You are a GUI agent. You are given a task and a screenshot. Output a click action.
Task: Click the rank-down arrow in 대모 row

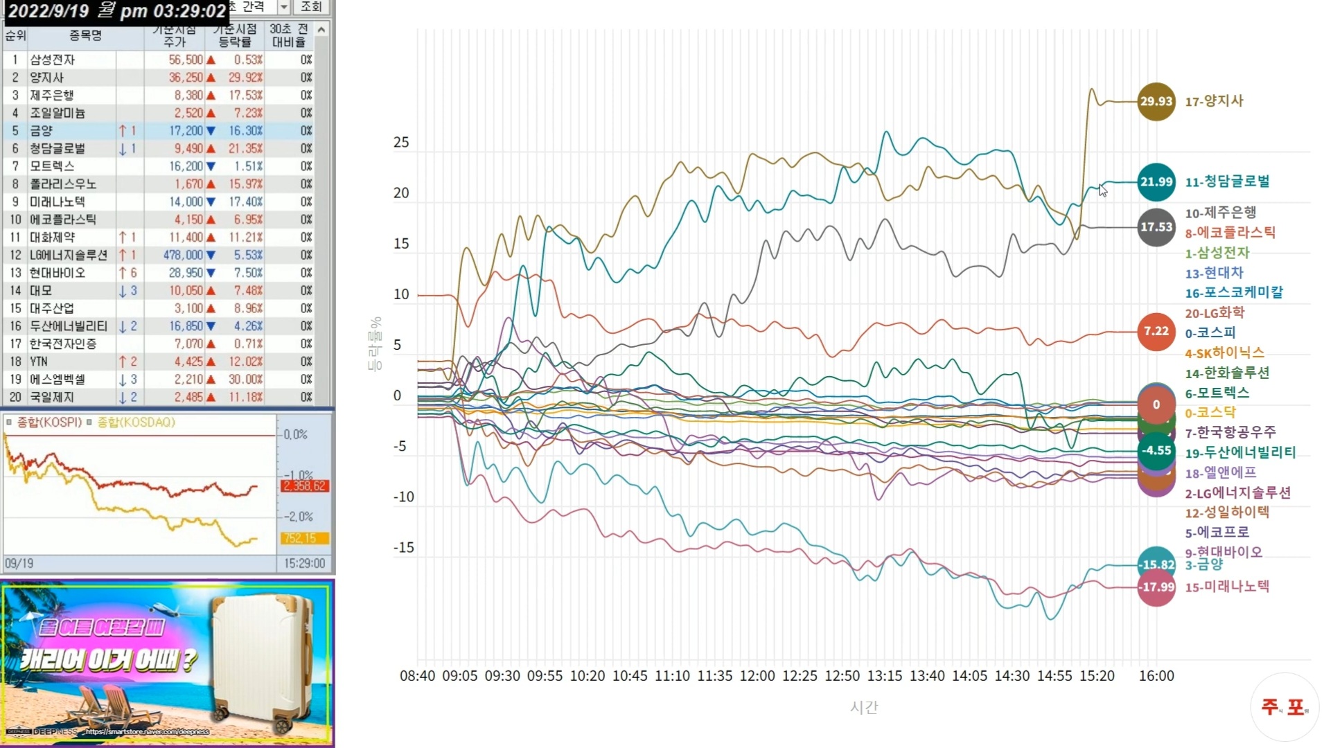(122, 291)
